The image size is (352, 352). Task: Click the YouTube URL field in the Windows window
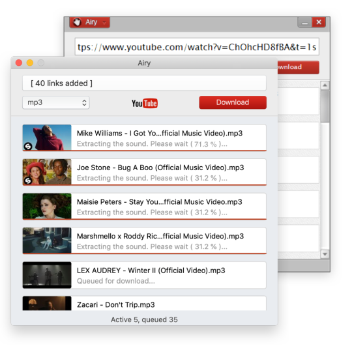(x=197, y=47)
